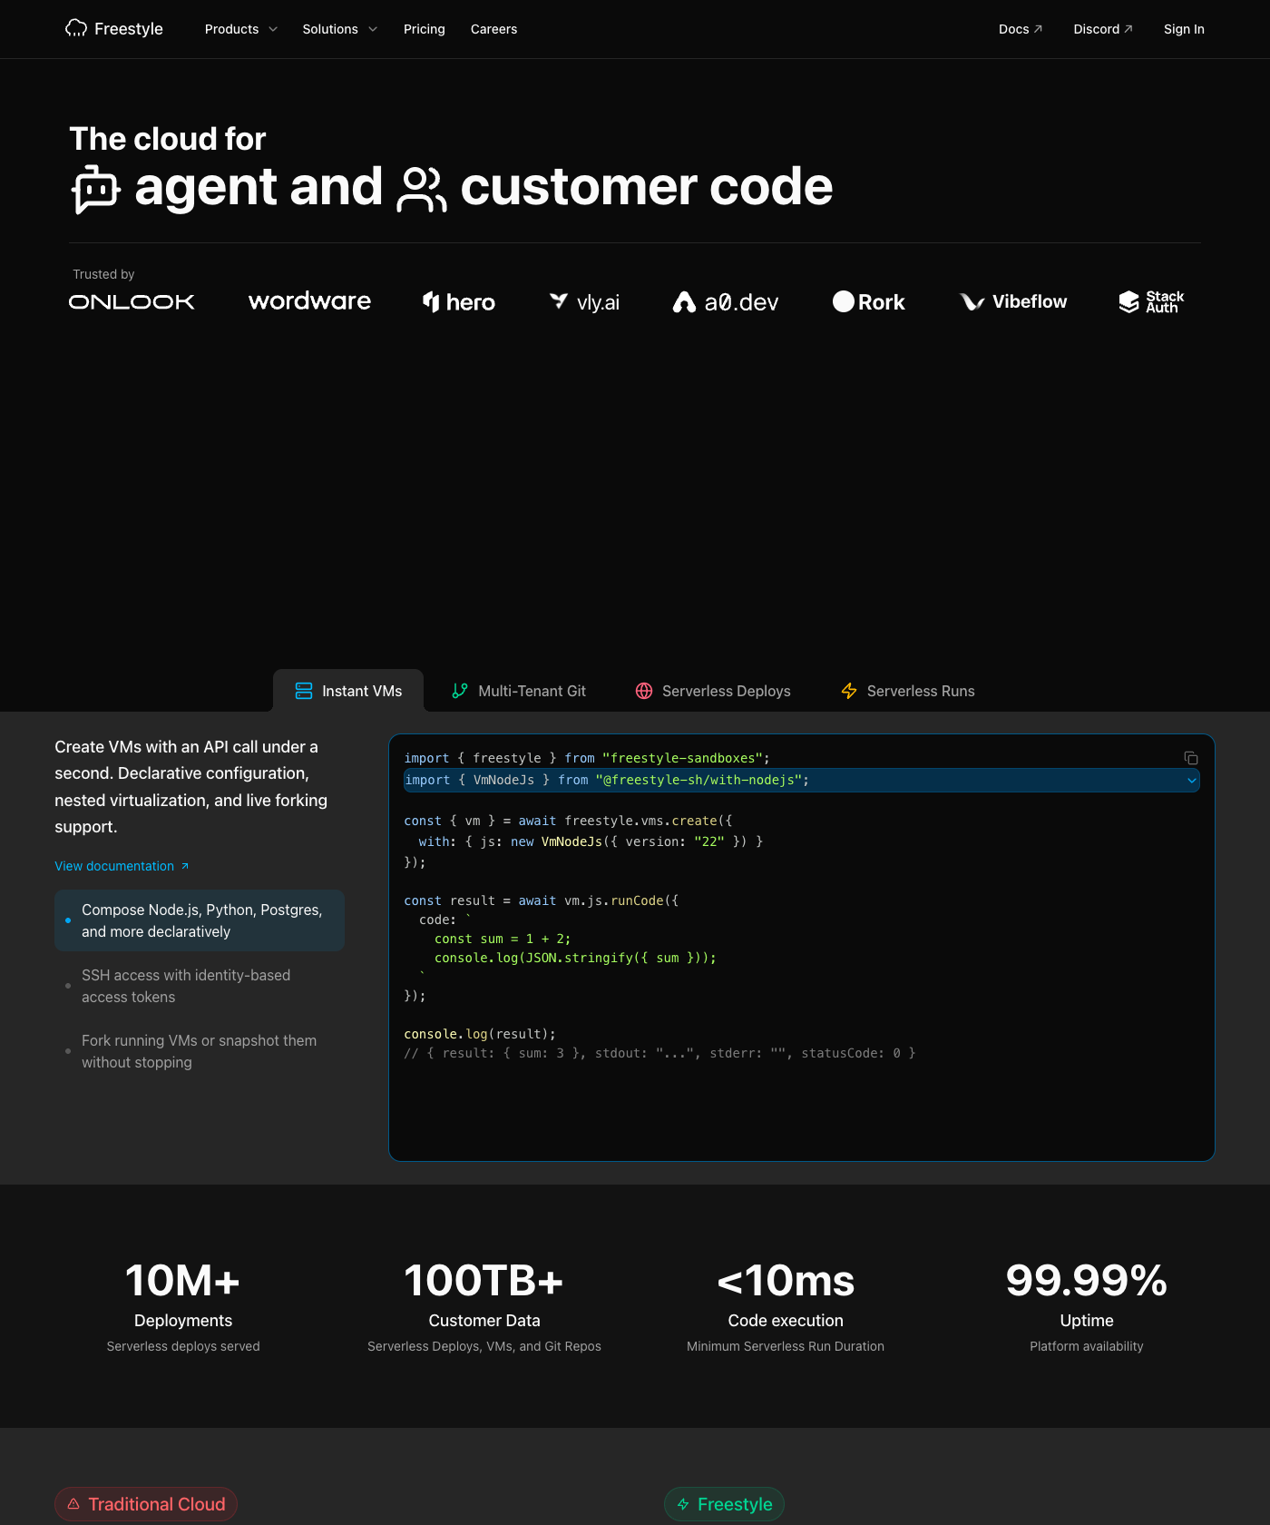Image resolution: width=1270 pixels, height=1525 pixels.
Task: Click the server icon on Instant VMs tab
Action: click(304, 691)
